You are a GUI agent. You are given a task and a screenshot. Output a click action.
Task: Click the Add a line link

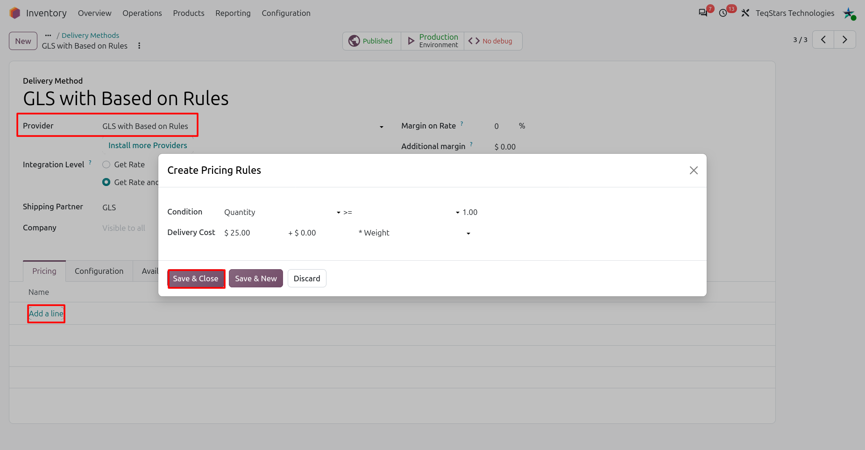pos(46,314)
